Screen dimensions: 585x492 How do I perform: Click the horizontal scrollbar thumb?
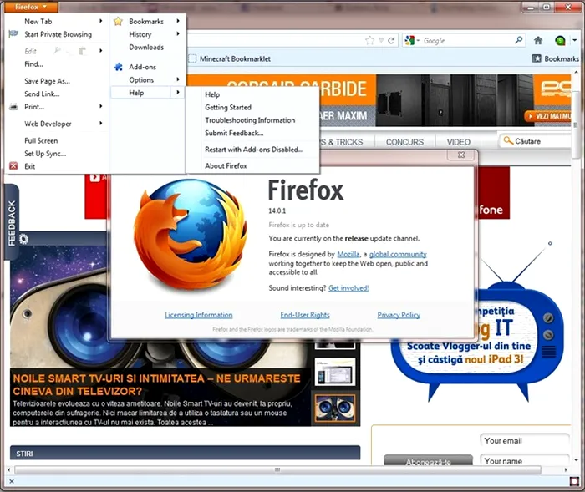point(277,469)
